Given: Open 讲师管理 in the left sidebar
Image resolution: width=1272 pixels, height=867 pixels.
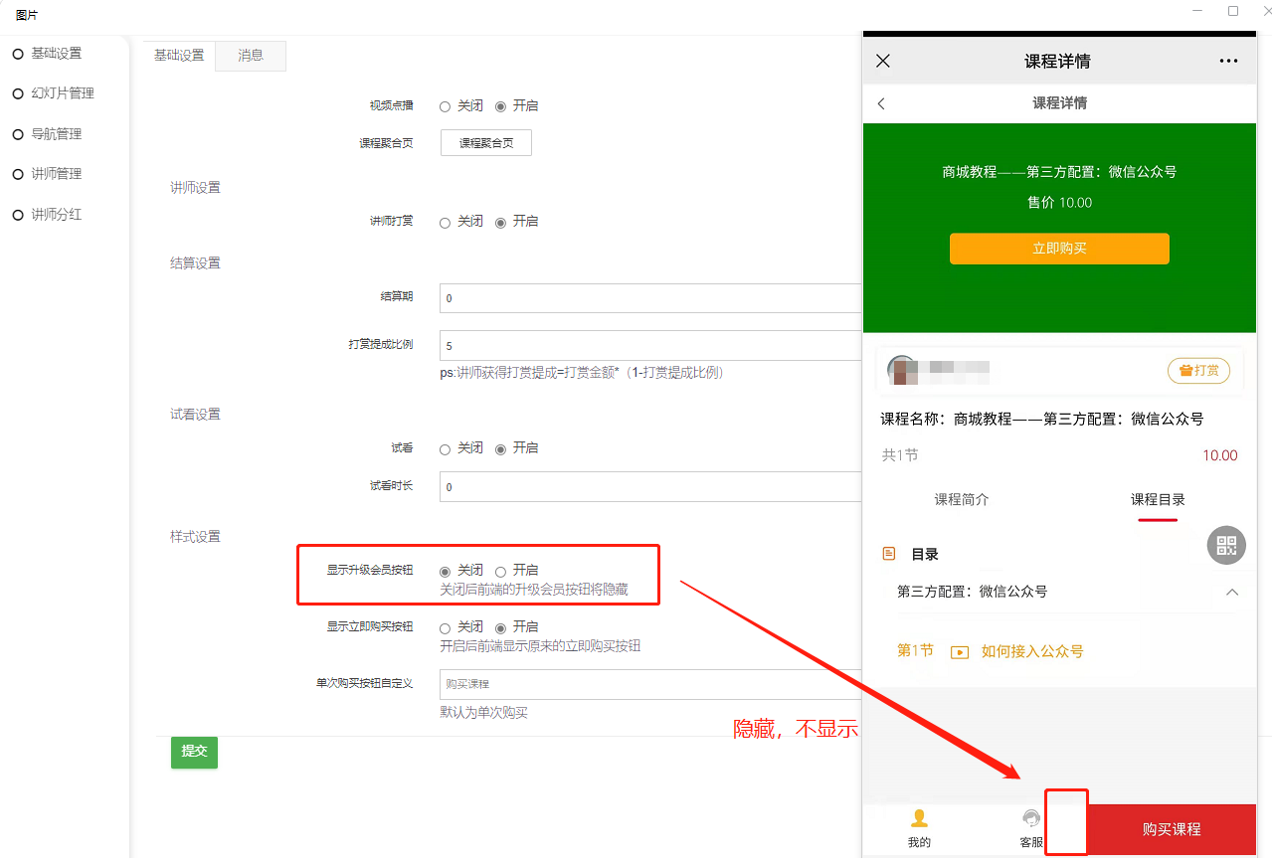Looking at the screenshot, I should [x=56, y=174].
